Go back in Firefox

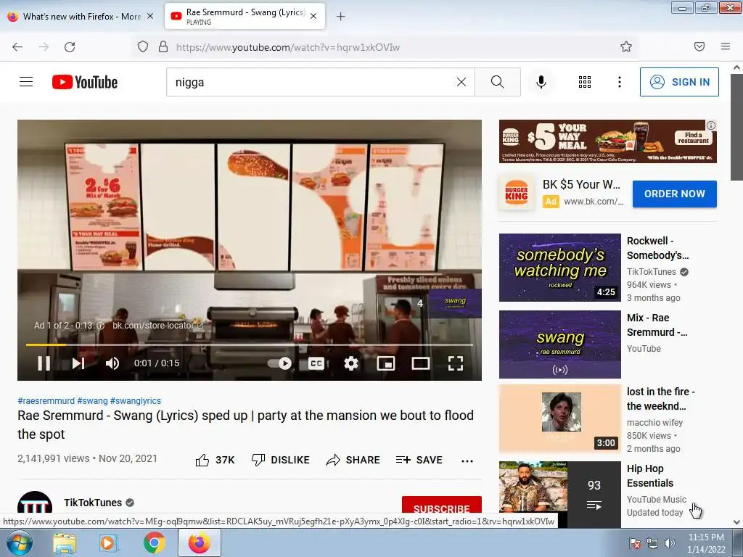coord(17,47)
